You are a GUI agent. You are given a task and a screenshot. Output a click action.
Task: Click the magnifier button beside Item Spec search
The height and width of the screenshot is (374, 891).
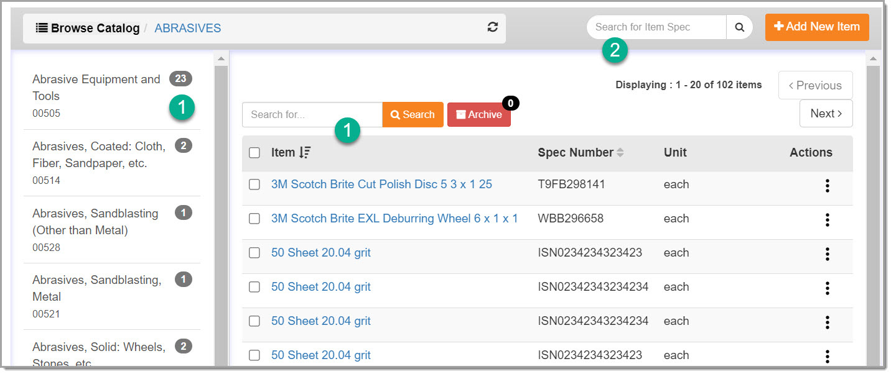pos(740,27)
